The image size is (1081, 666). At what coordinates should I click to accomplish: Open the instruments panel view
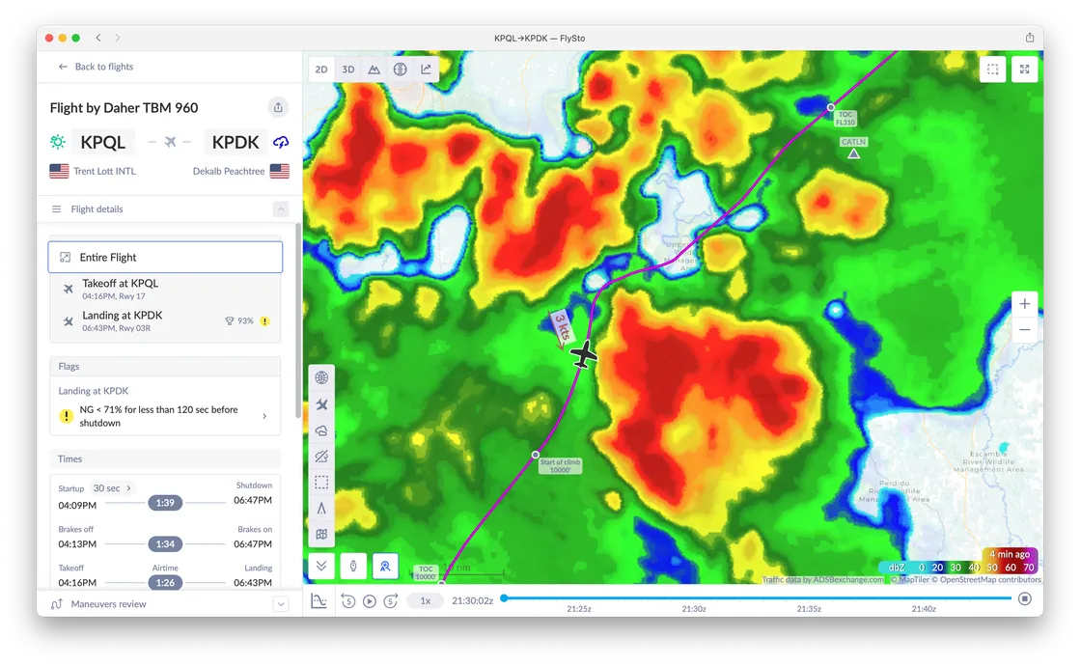coord(400,69)
